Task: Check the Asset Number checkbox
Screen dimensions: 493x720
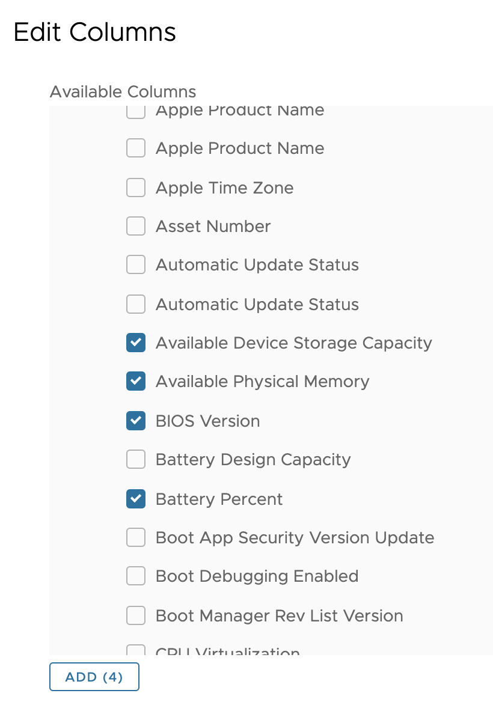Action: tap(136, 226)
